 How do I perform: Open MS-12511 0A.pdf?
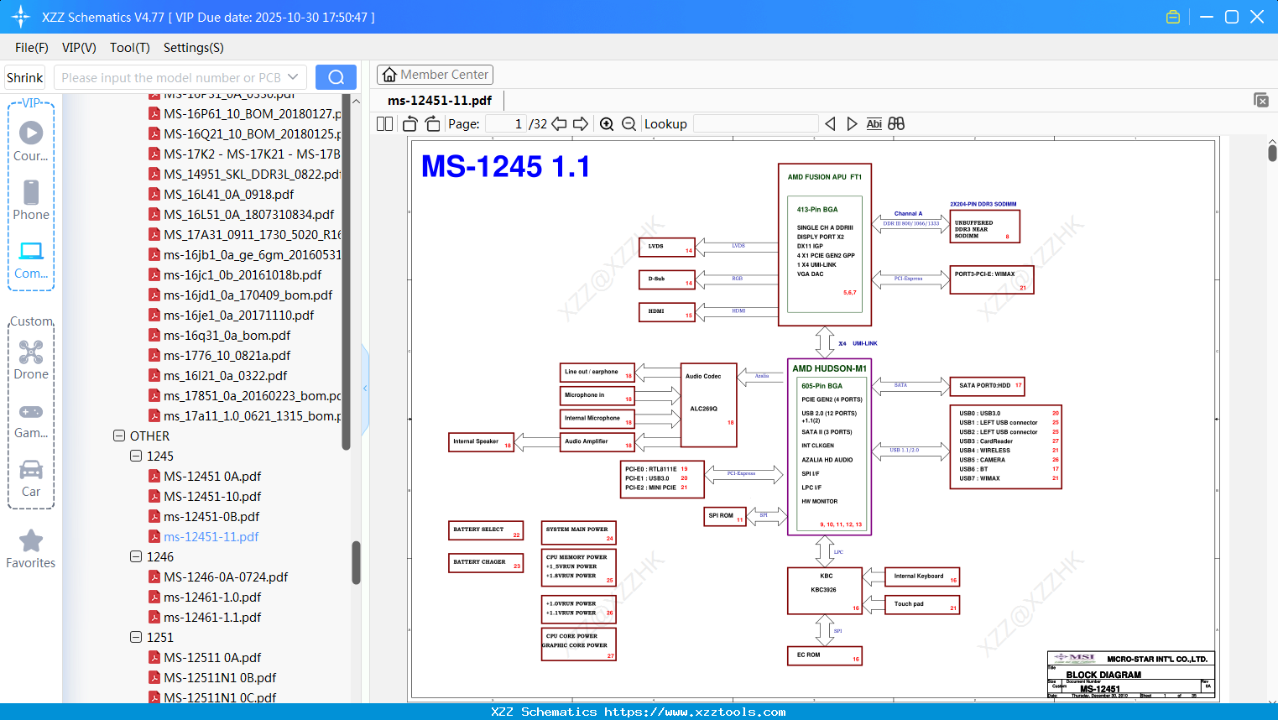click(x=205, y=658)
